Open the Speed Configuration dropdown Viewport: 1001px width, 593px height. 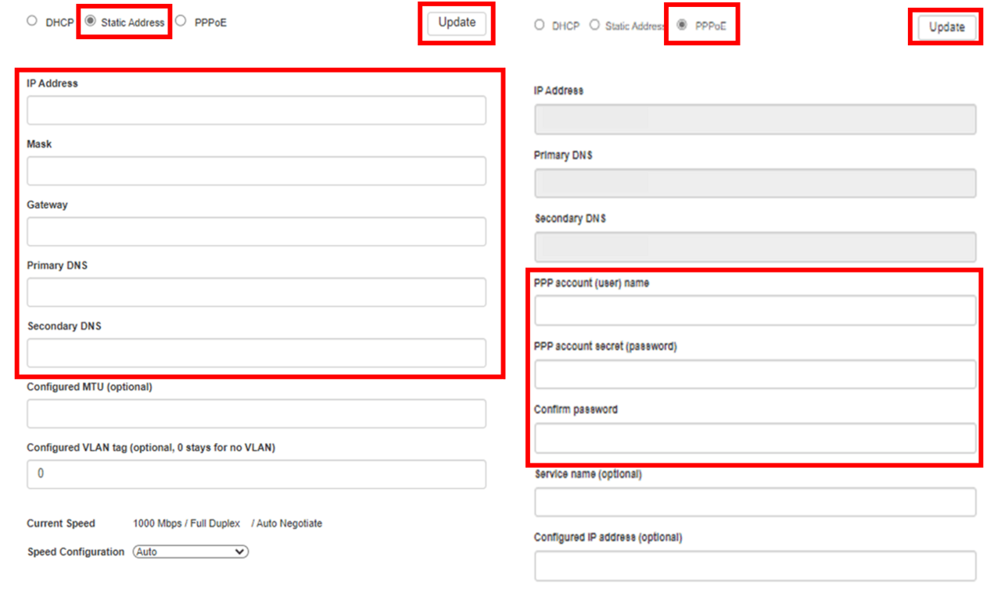pos(190,552)
